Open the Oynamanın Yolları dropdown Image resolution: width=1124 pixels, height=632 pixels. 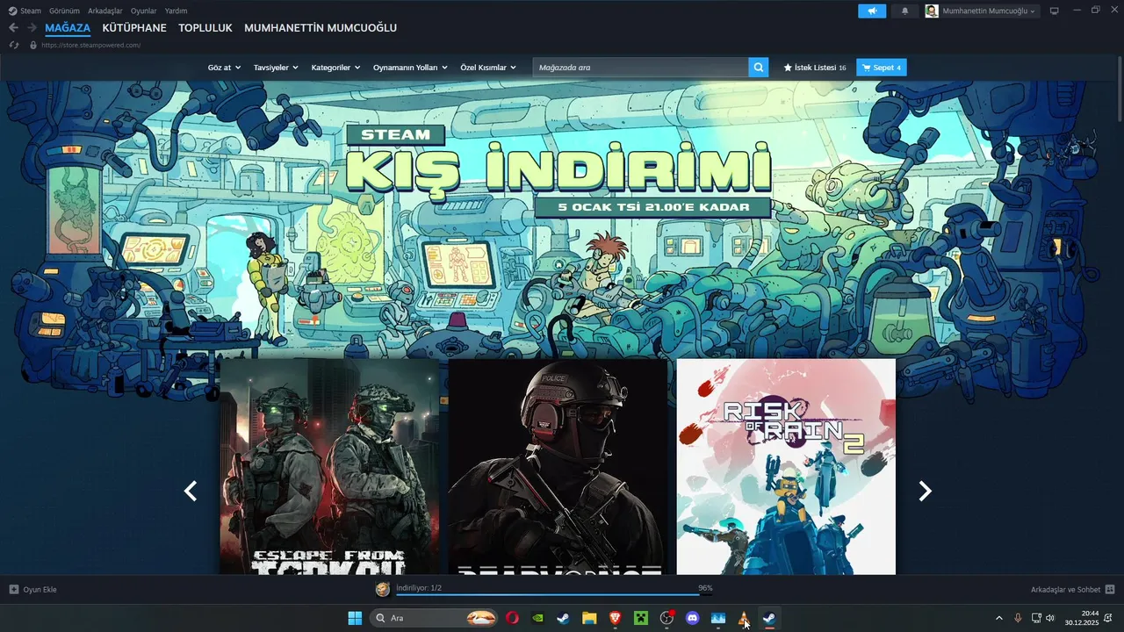tap(410, 68)
